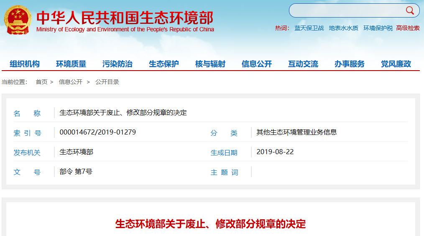Click the 索引号 field label
Viewport: 424px width, 236px height.
(x=27, y=133)
